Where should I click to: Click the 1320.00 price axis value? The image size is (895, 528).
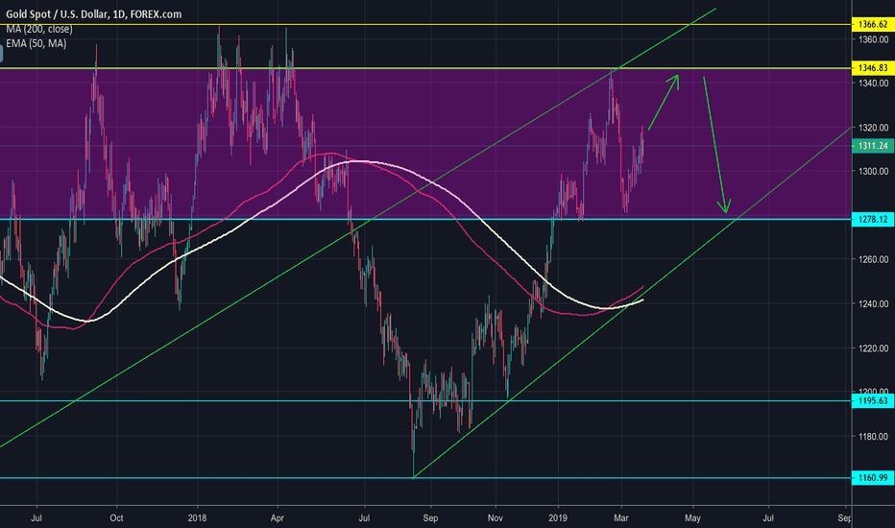coord(873,128)
